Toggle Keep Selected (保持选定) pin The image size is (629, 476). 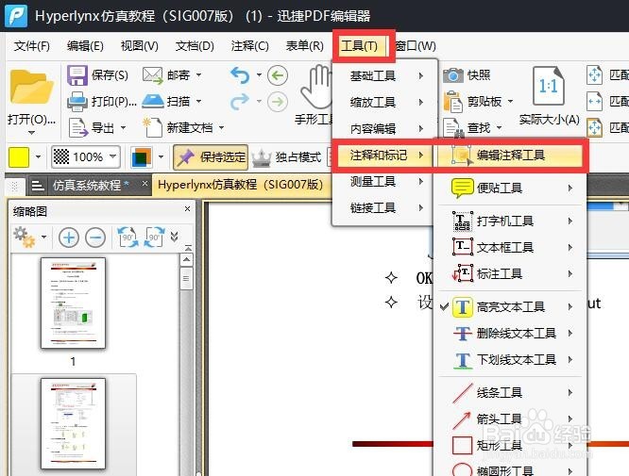pyautogui.click(x=211, y=156)
